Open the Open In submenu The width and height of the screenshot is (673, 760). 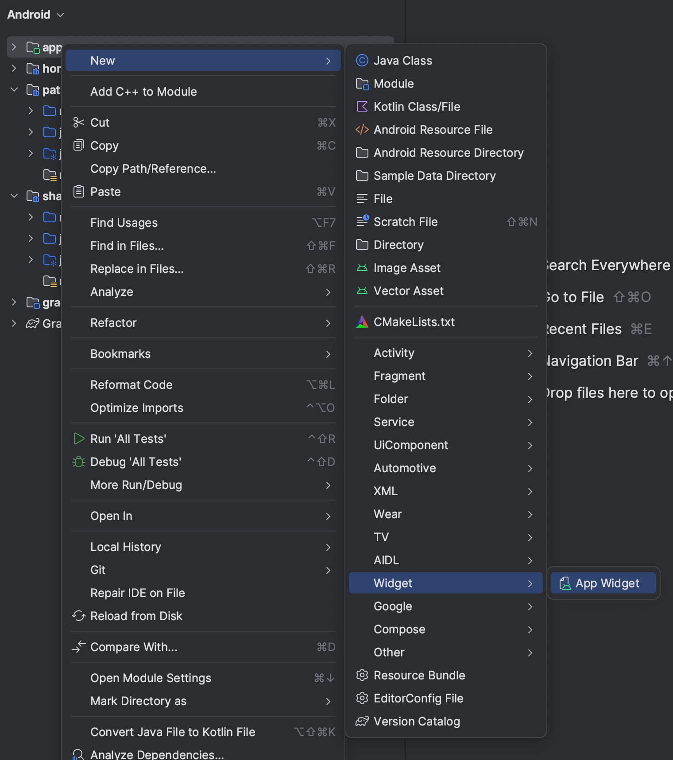click(x=203, y=516)
